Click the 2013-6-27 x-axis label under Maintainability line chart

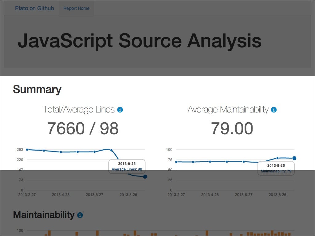[244, 195]
